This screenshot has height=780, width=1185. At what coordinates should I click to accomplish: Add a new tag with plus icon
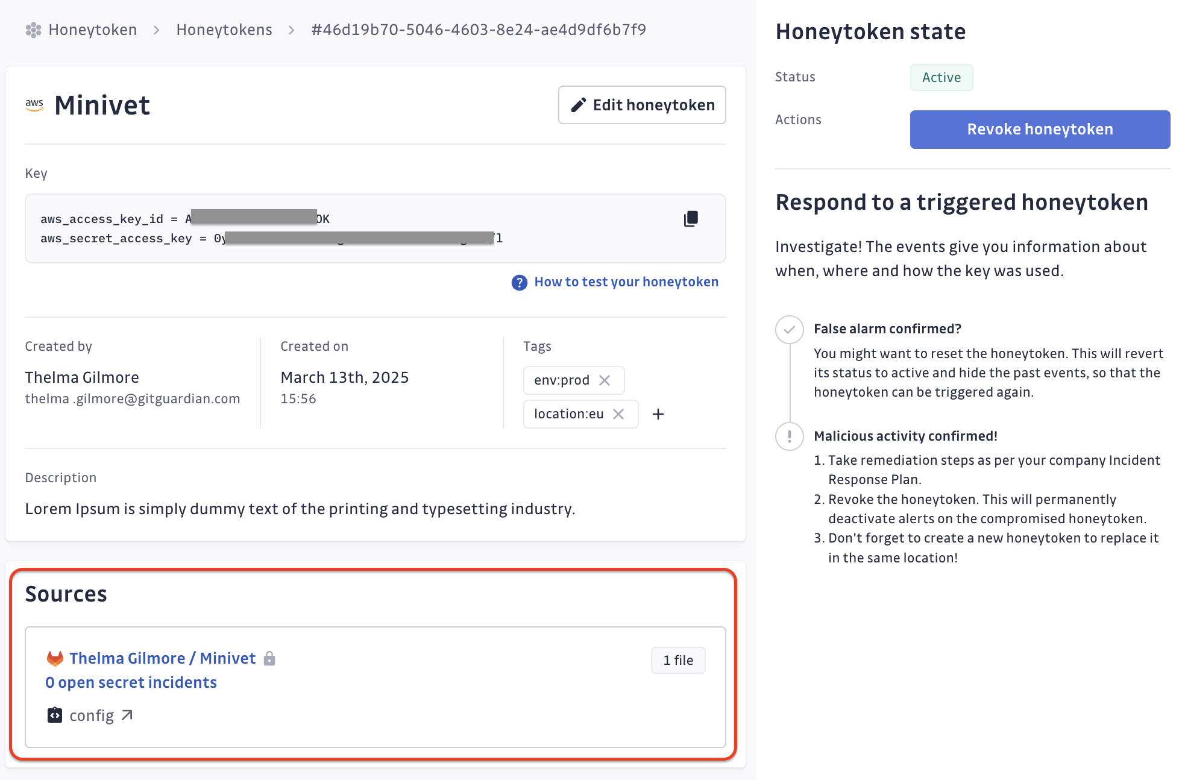pyautogui.click(x=658, y=414)
